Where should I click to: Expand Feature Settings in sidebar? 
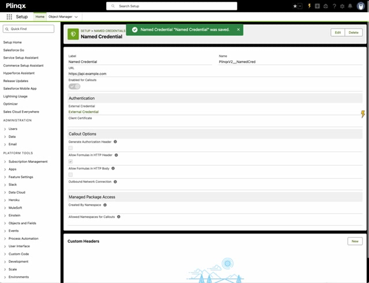tap(5, 177)
